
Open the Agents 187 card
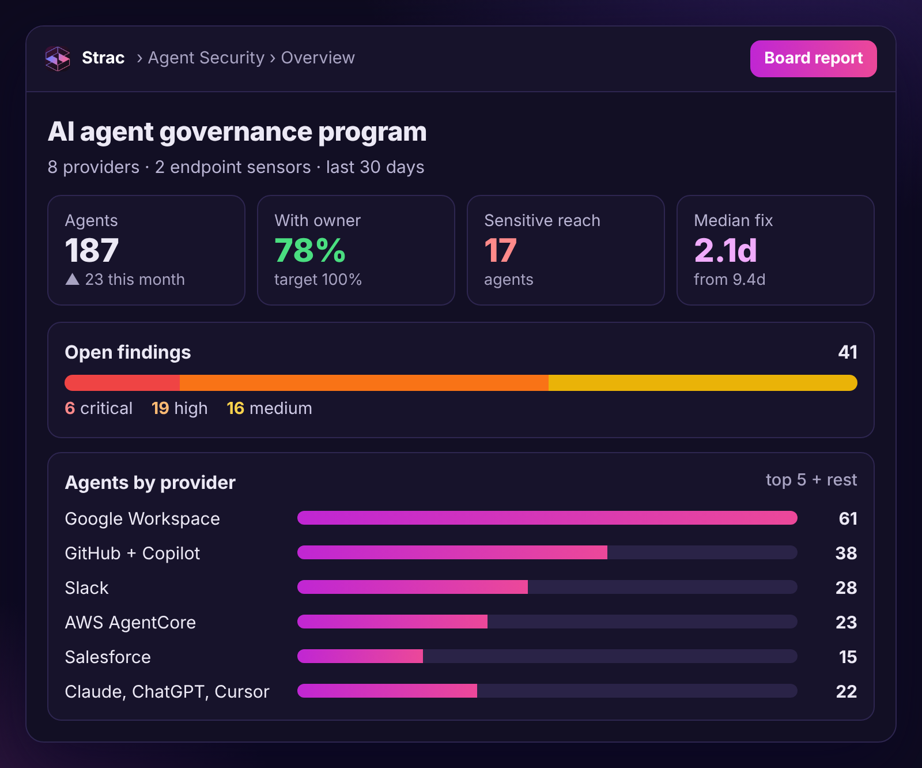pyautogui.click(x=146, y=250)
